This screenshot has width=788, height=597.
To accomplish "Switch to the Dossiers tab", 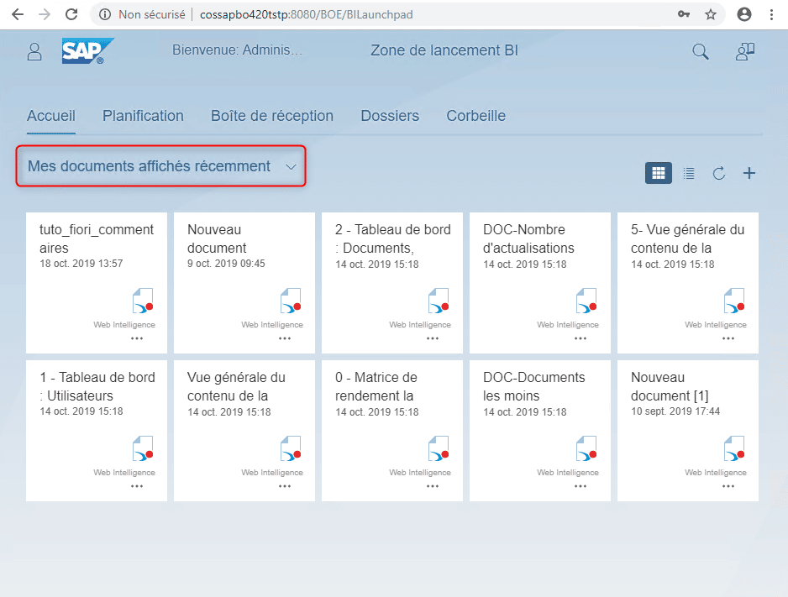I will (390, 116).
